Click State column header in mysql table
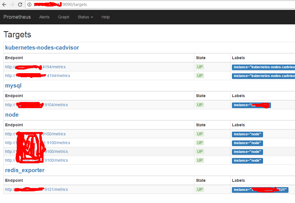The image size is (295, 203). pyautogui.click(x=201, y=96)
